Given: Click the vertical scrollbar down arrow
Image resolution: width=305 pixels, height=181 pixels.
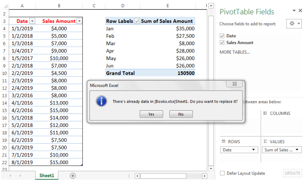Looking at the screenshot, I should pos(211,169).
